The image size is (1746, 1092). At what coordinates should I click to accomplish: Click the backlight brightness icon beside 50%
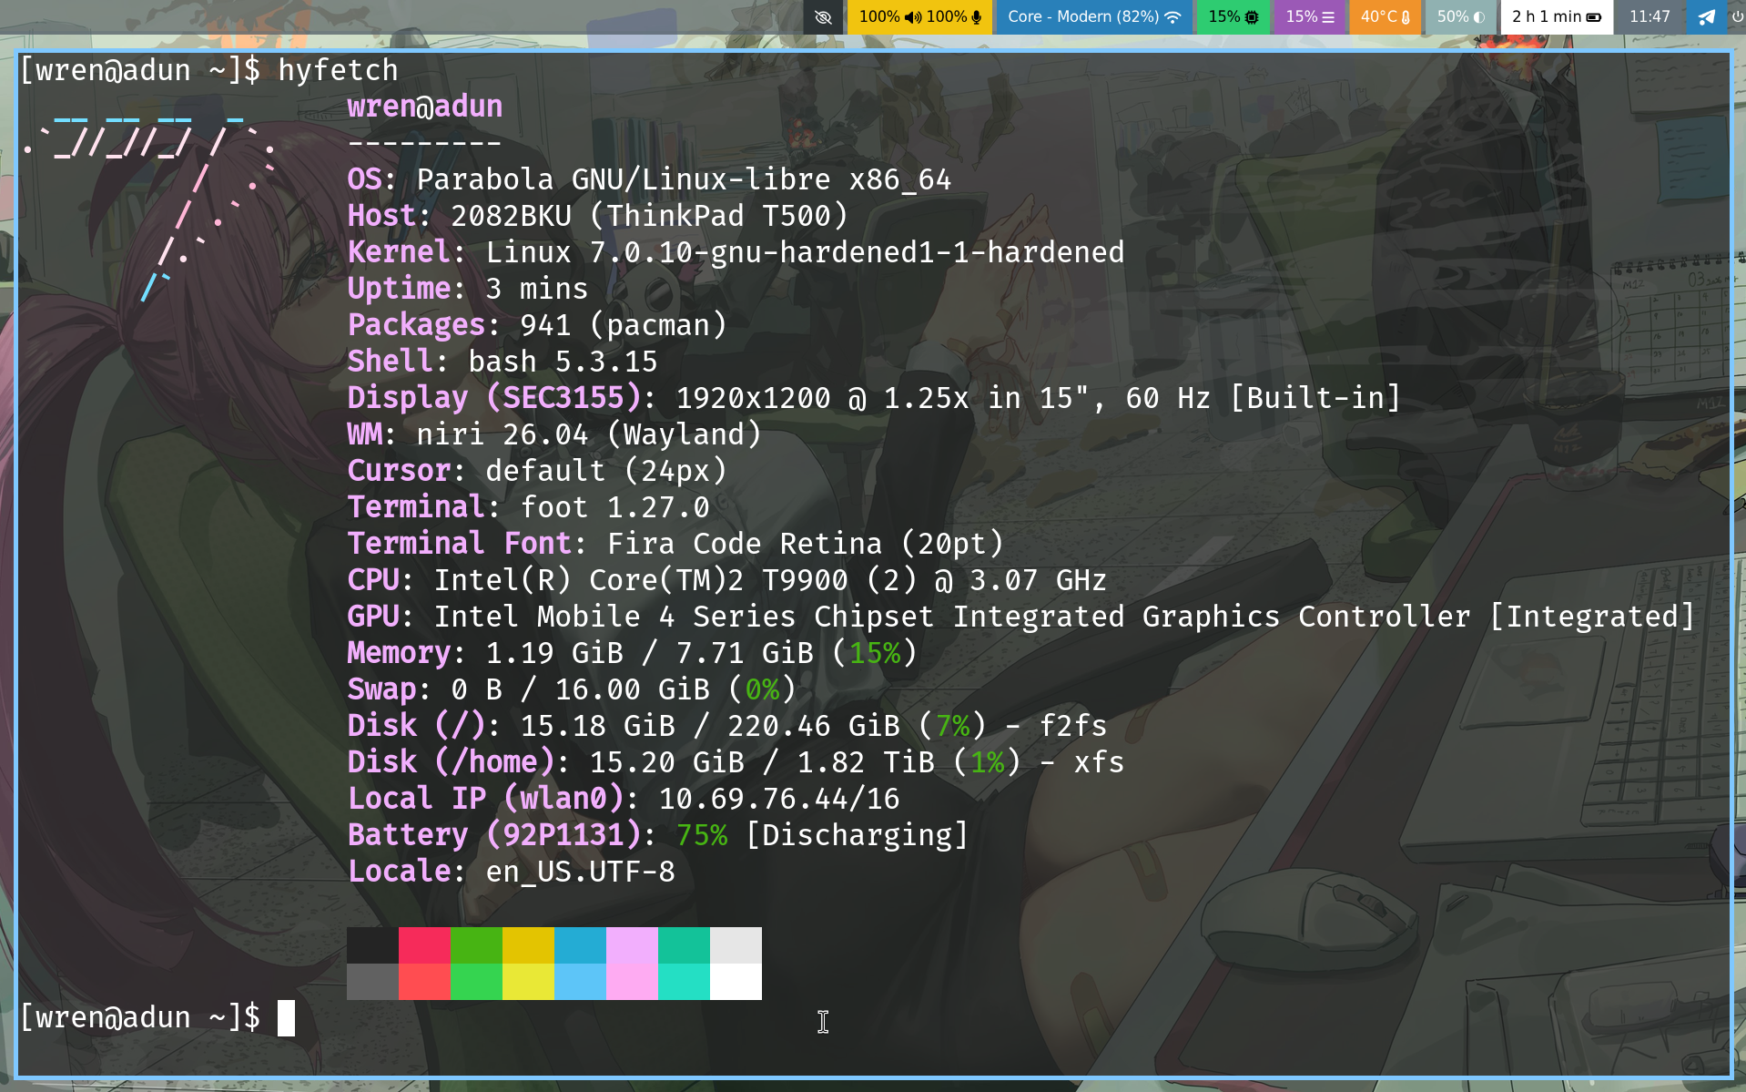tap(1479, 17)
